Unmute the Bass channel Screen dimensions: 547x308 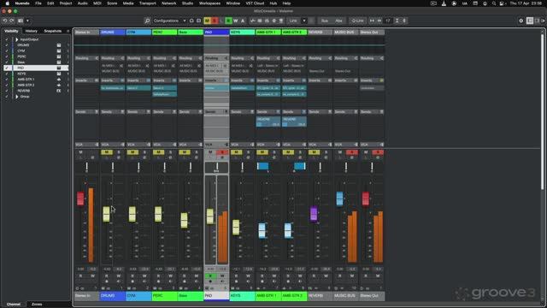[185, 152]
